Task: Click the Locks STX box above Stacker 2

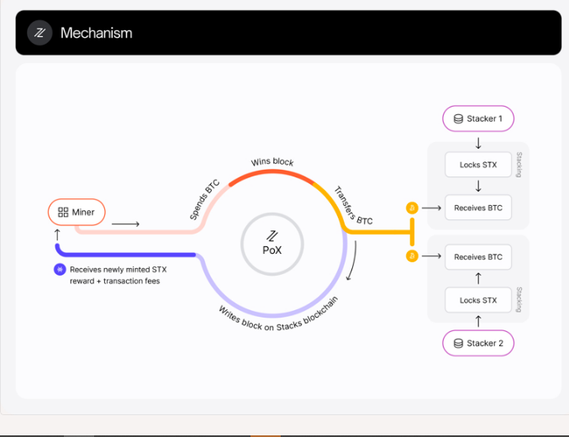Action: [x=477, y=300]
